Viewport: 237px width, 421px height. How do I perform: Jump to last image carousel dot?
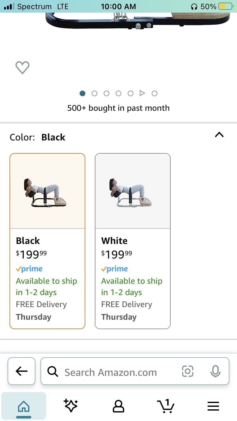[155, 93]
